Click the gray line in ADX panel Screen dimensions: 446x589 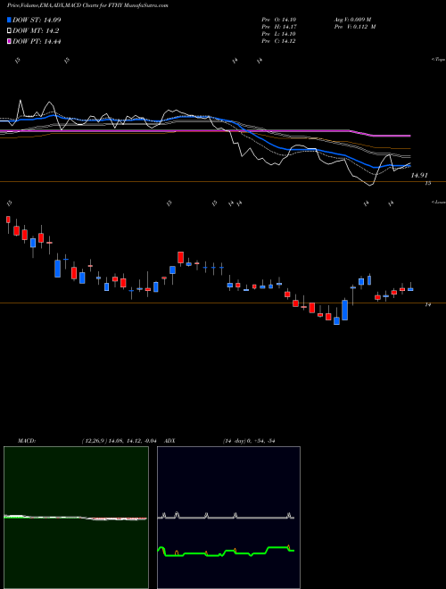click(226, 518)
